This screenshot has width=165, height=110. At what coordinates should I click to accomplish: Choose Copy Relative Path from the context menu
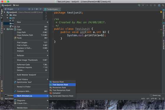coord(32,35)
